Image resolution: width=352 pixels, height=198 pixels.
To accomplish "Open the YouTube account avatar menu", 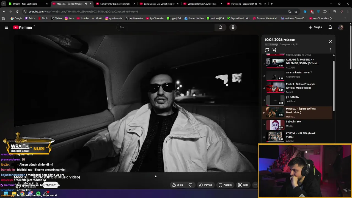I will [341, 27].
